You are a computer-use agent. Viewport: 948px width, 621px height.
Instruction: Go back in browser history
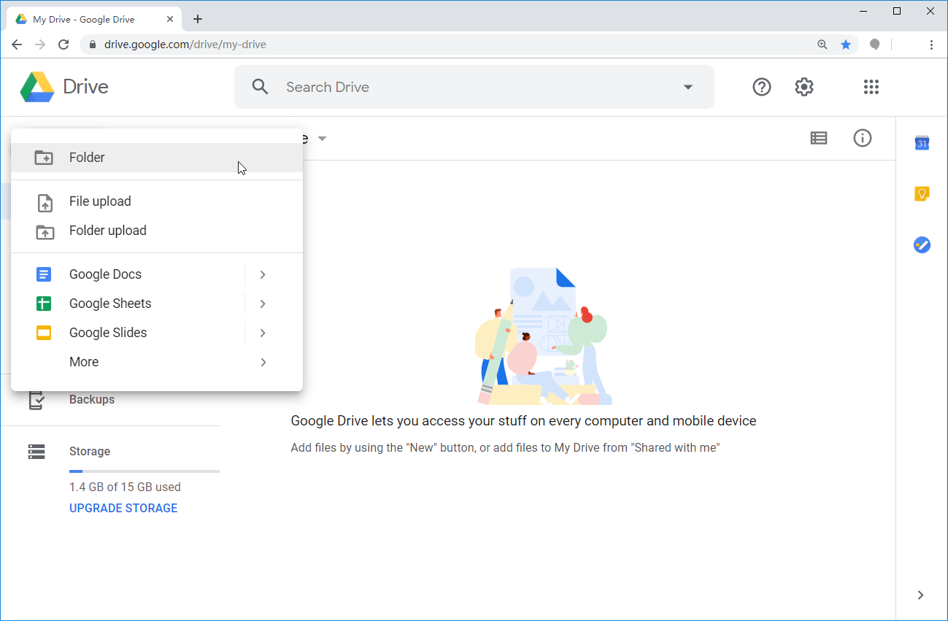click(x=17, y=45)
